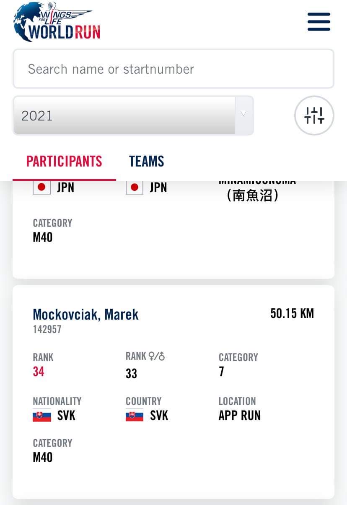Image resolution: width=347 pixels, height=505 pixels.
Task: Click the left Japan flag icon
Action: click(41, 187)
